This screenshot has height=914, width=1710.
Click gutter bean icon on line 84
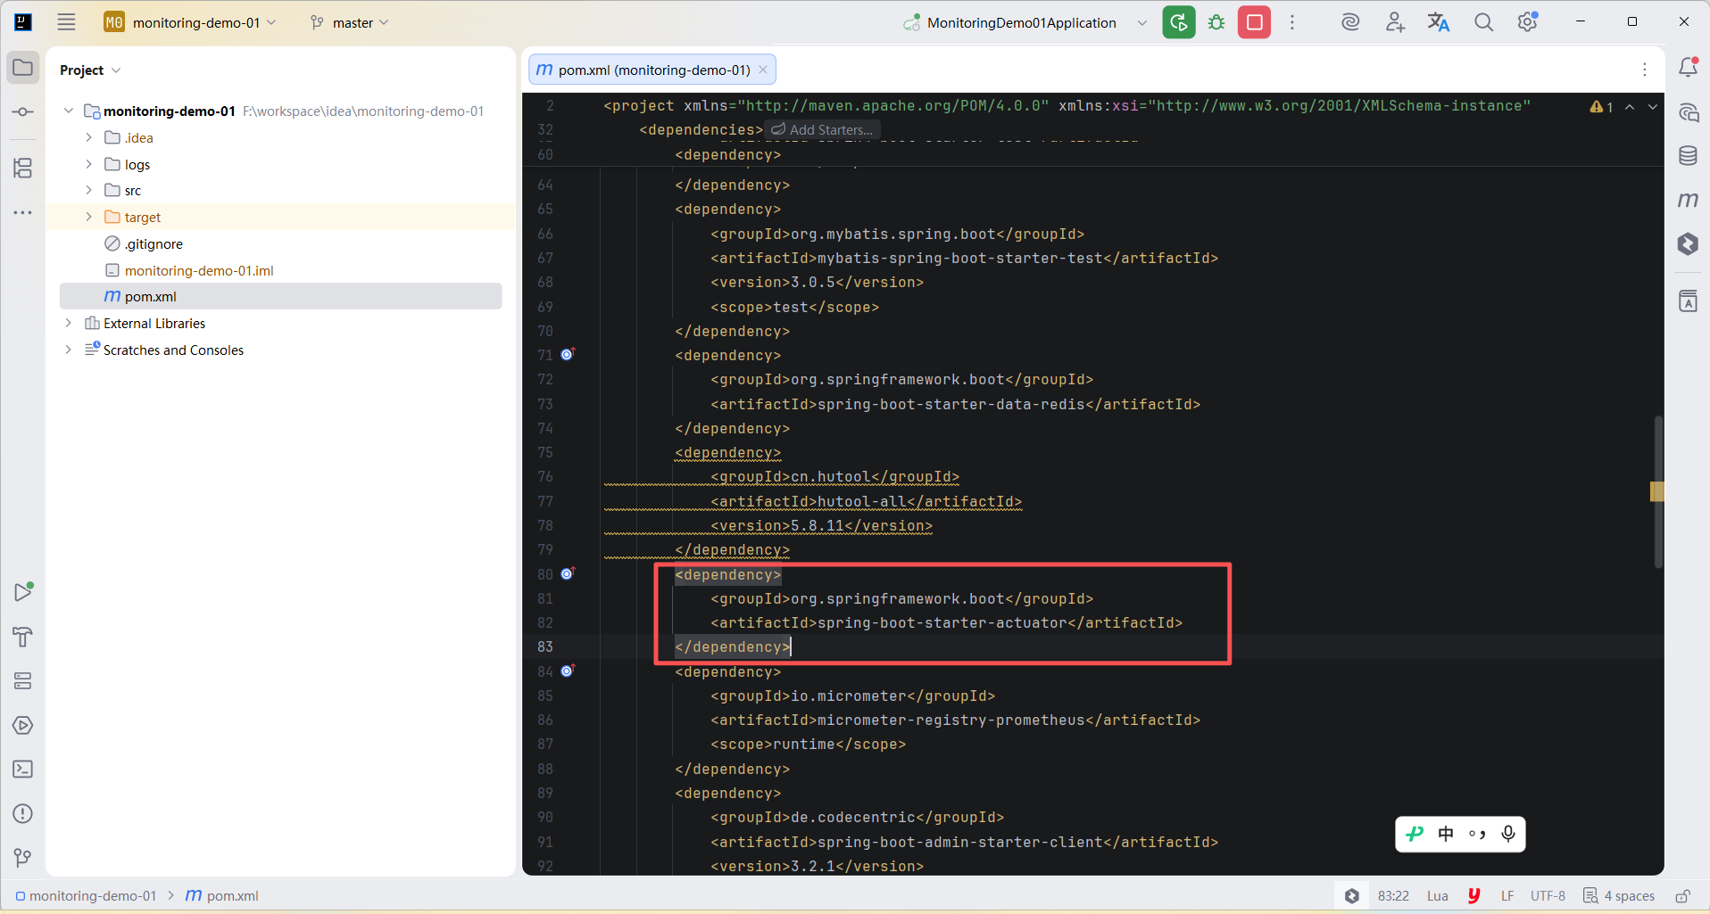pyautogui.click(x=568, y=671)
